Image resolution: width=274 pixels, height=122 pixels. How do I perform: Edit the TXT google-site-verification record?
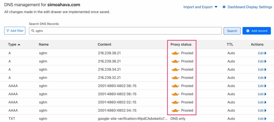[x=262, y=119]
